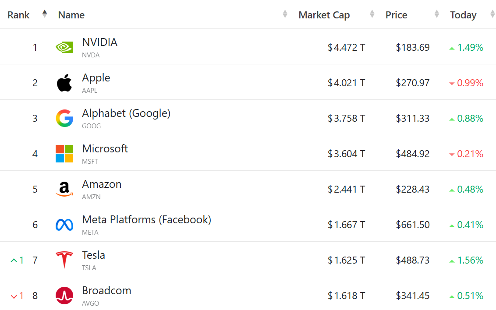Click the NVIDIA logo icon

tap(64, 47)
